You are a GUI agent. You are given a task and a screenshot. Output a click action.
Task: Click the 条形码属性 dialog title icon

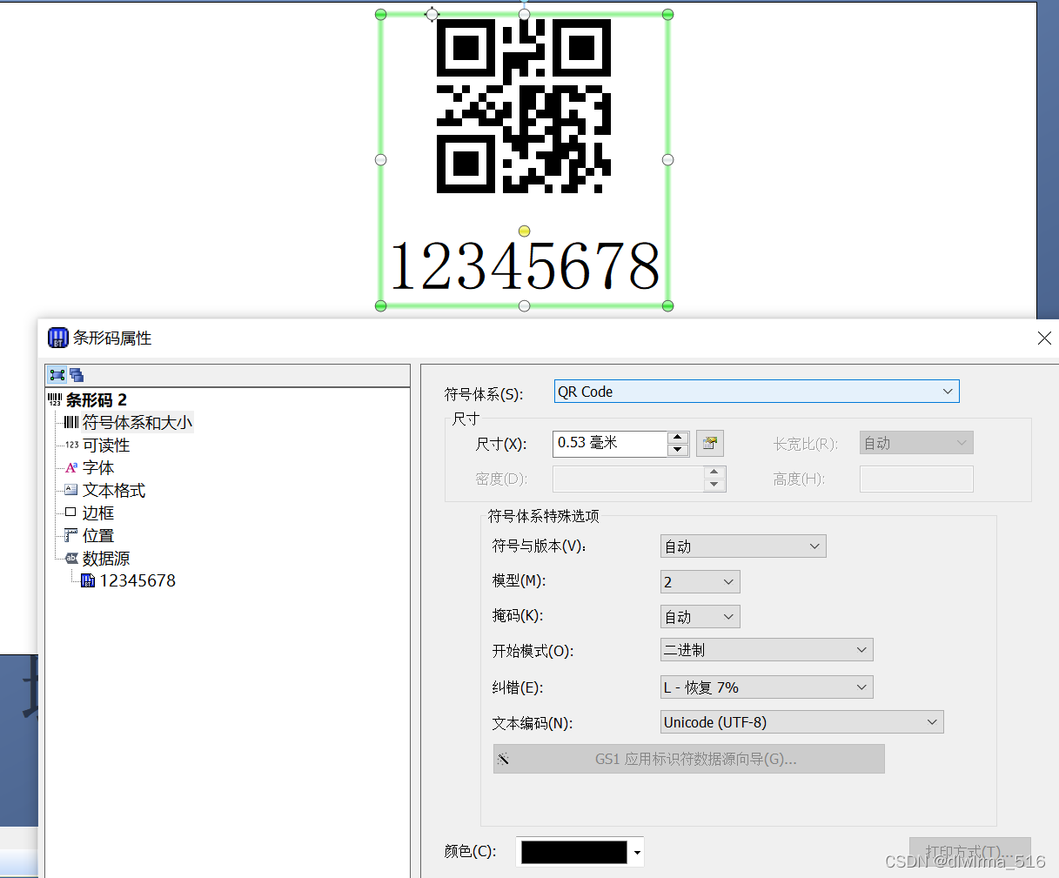pos(57,338)
